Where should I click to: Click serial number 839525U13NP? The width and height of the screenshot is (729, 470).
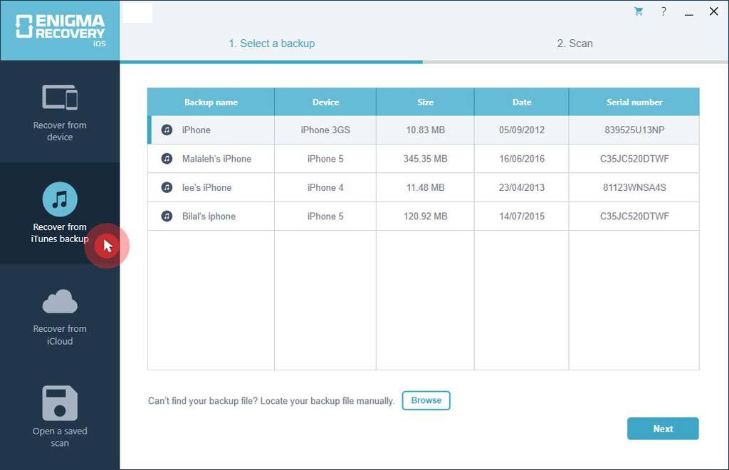tap(634, 130)
